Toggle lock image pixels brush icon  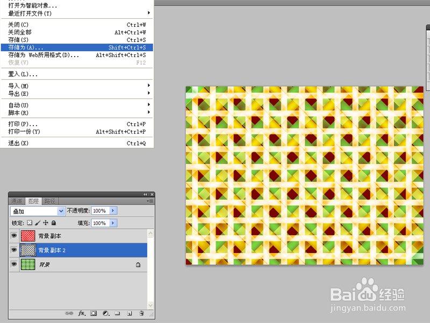tap(38, 223)
